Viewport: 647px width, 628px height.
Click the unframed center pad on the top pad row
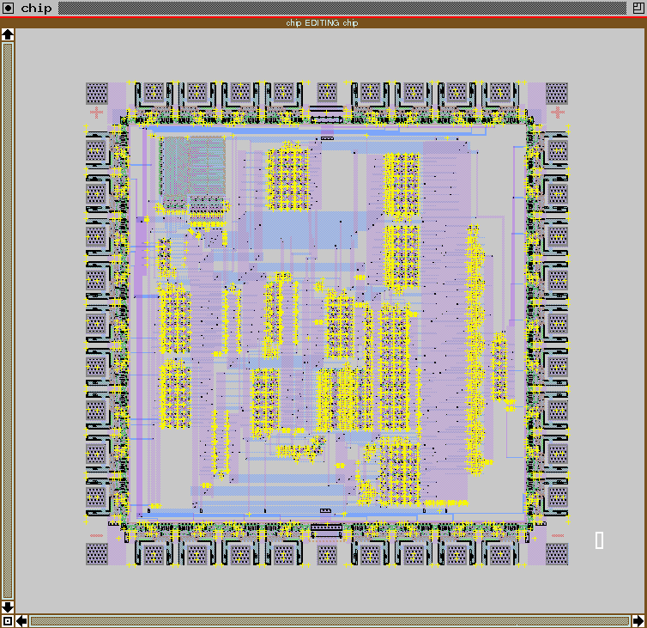[x=327, y=92]
